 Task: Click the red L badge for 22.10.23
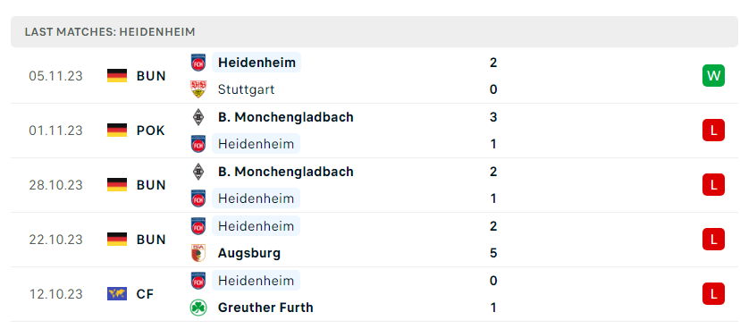click(713, 240)
